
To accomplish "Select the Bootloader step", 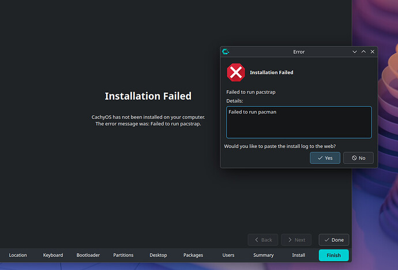I will 88,255.
